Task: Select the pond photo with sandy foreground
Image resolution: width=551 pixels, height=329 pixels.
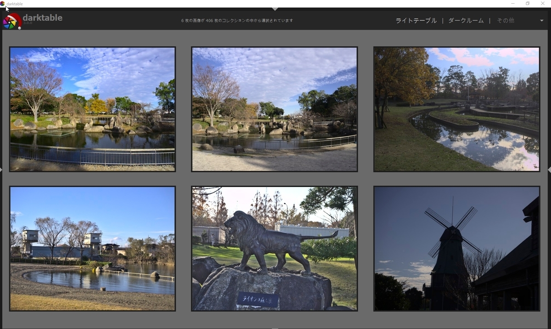Action: pos(275,109)
